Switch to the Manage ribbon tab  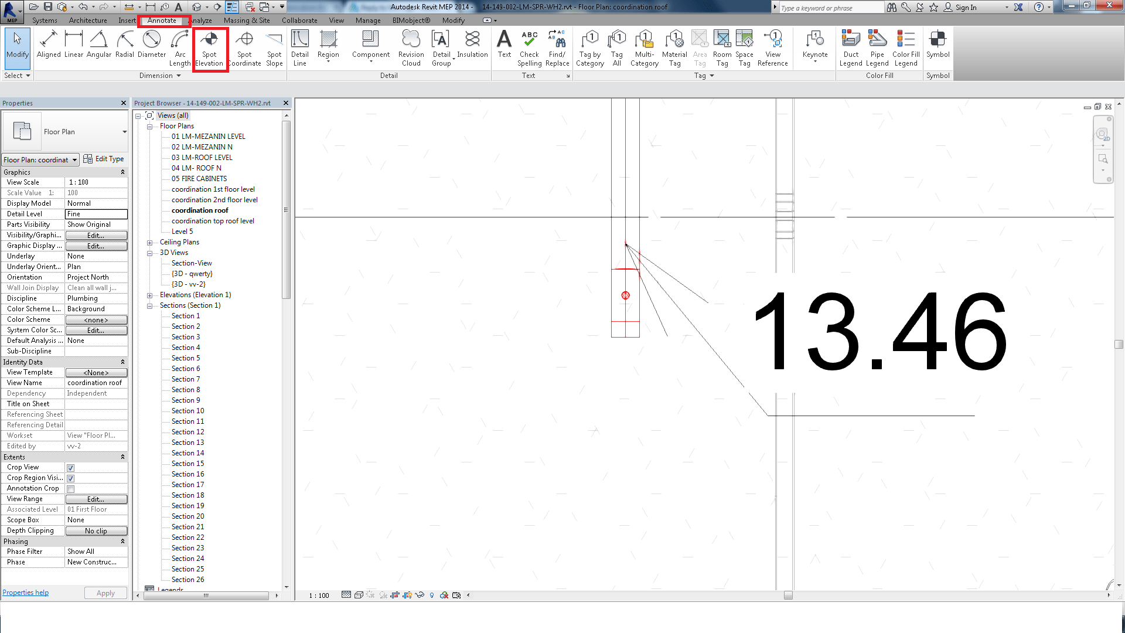point(368,20)
